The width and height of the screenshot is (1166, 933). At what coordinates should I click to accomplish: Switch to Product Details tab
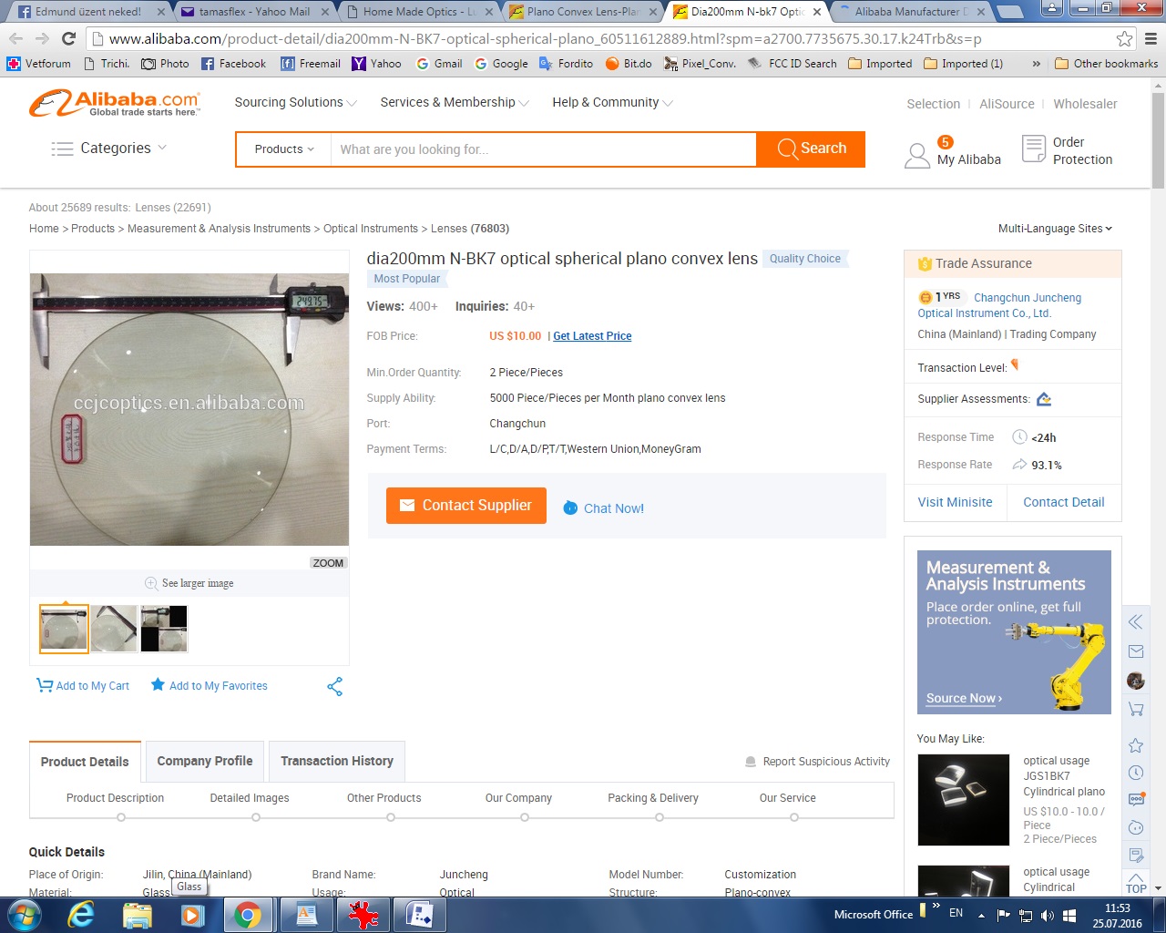(85, 762)
